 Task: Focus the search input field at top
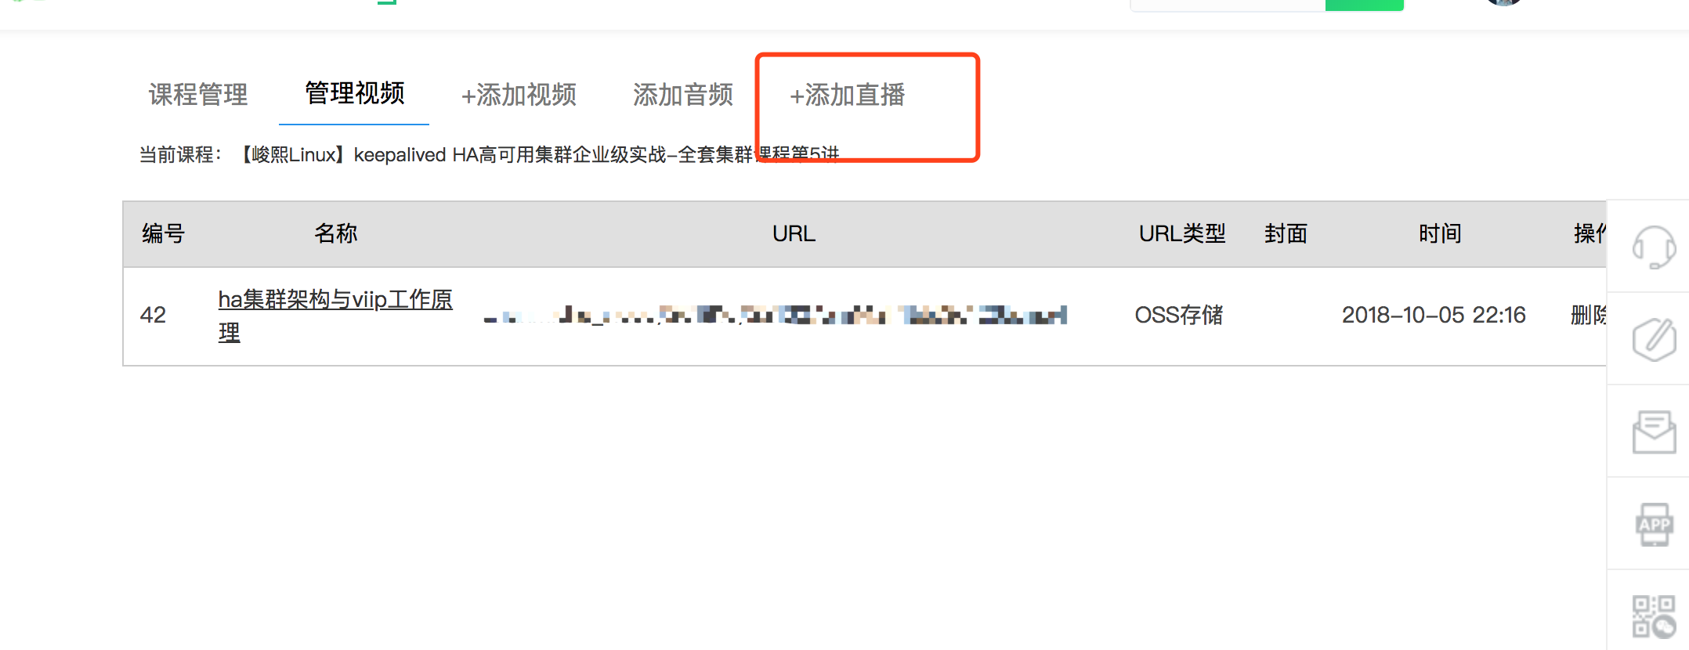1228,5
